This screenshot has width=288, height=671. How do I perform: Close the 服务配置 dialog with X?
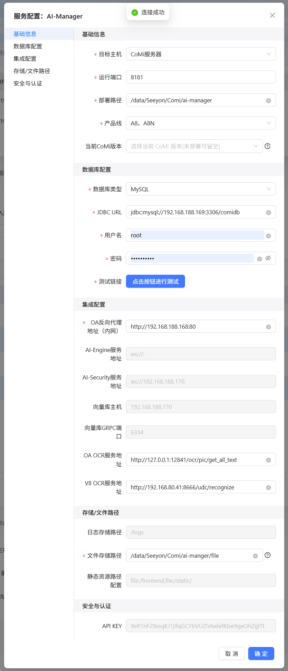coord(272,15)
